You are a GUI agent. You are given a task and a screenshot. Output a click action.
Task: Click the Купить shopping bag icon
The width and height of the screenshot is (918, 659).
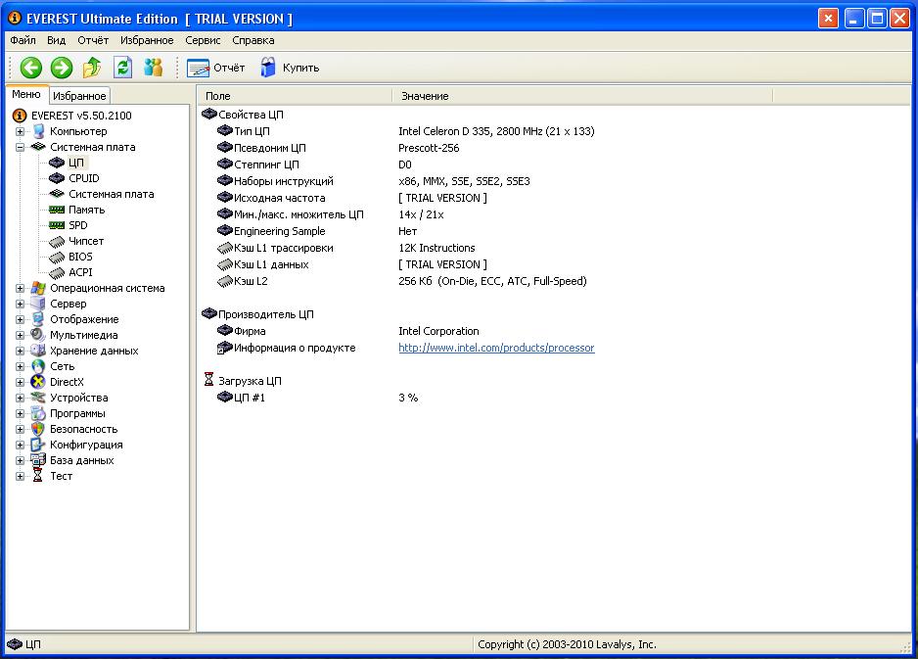coord(267,68)
